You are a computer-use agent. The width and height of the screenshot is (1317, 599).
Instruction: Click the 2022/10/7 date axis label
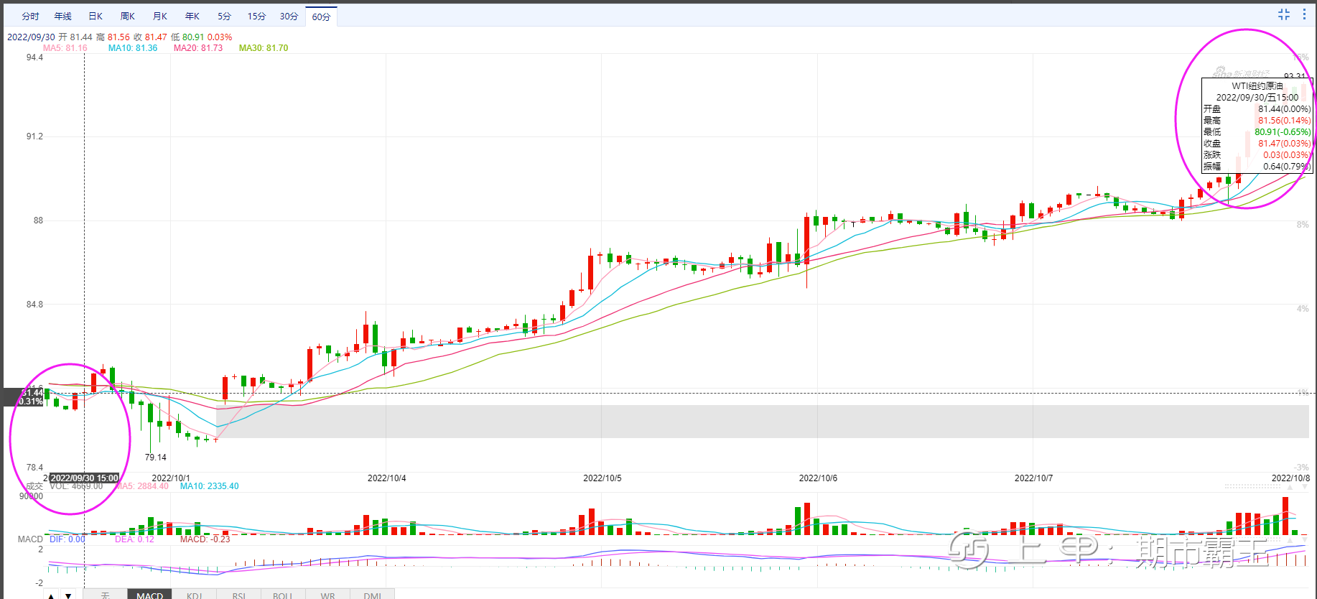(1033, 478)
